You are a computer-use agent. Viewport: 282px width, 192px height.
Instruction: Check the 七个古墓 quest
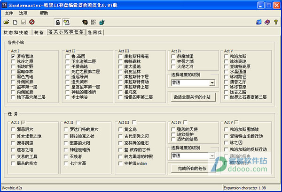coord(66,163)
